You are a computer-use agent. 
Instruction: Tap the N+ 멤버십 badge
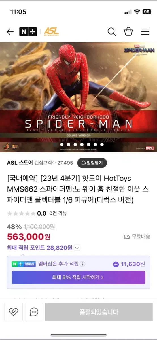(24, 264)
